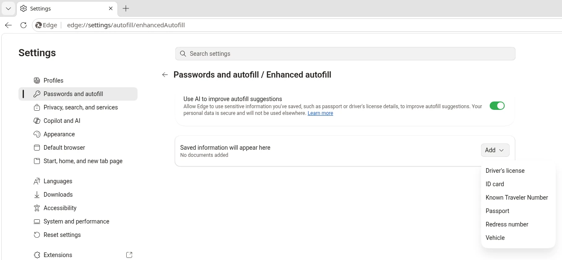Click the Reset settings icon

pyautogui.click(x=37, y=235)
